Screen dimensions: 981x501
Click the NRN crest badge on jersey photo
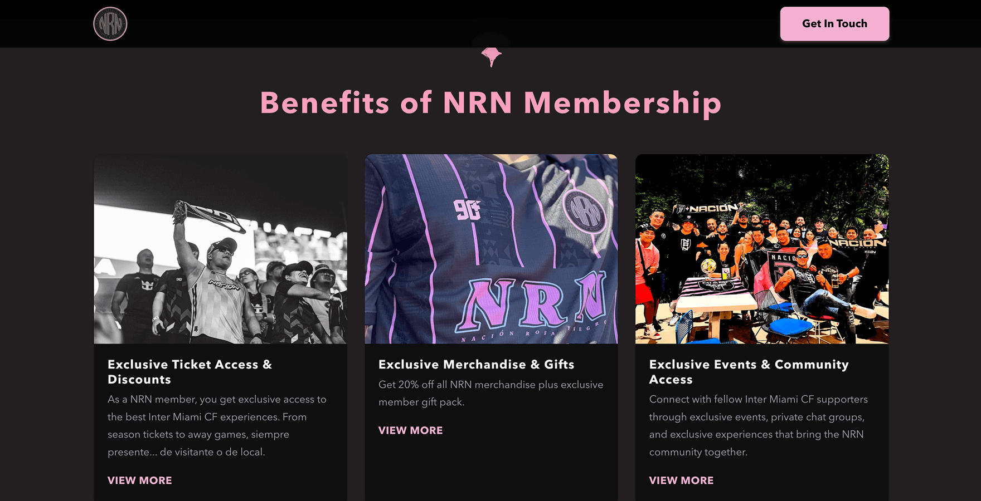[585, 212]
